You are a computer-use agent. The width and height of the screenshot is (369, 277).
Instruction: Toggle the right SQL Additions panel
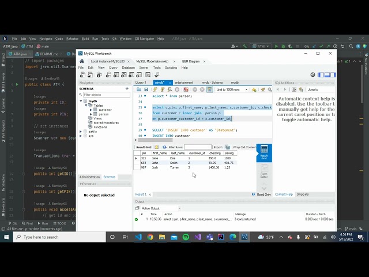pos(333,75)
